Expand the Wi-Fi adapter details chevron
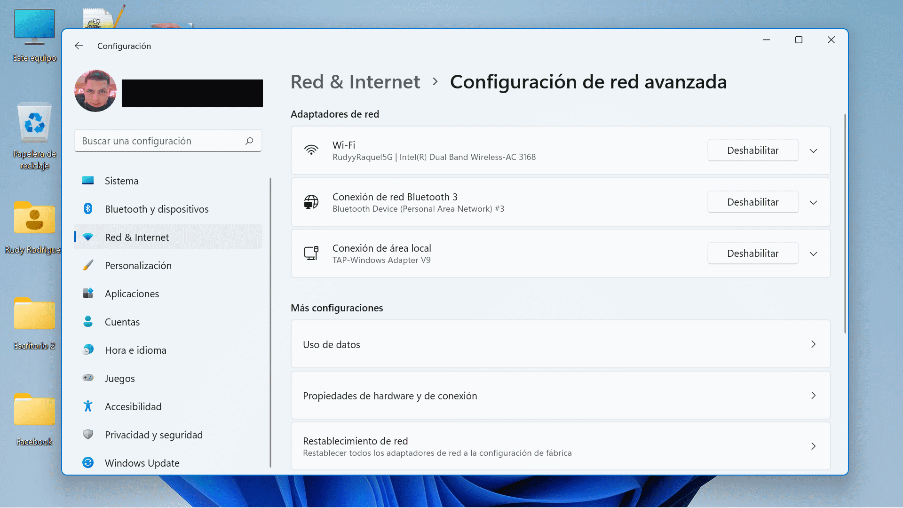The height and width of the screenshot is (508, 903). pyautogui.click(x=813, y=151)
